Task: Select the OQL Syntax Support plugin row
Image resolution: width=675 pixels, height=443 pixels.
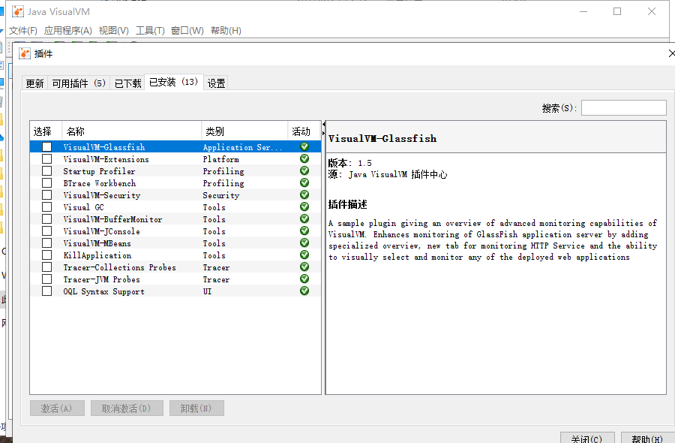Action: 175,291
